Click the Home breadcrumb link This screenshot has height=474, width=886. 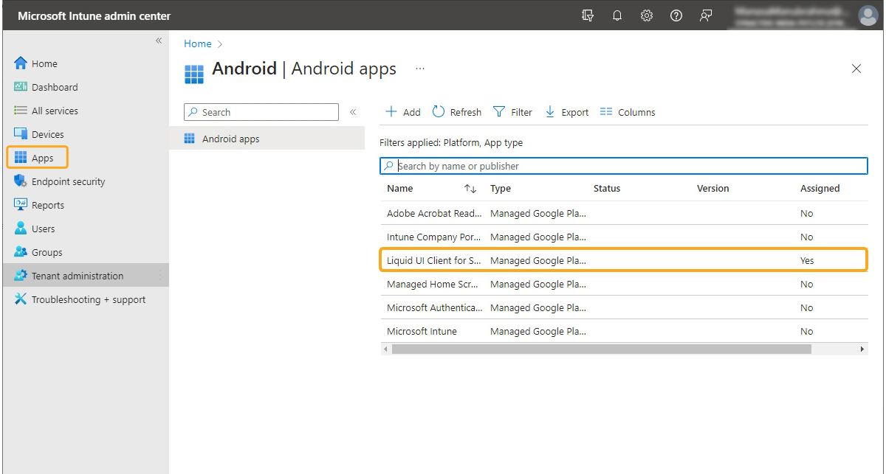[197, 43]
